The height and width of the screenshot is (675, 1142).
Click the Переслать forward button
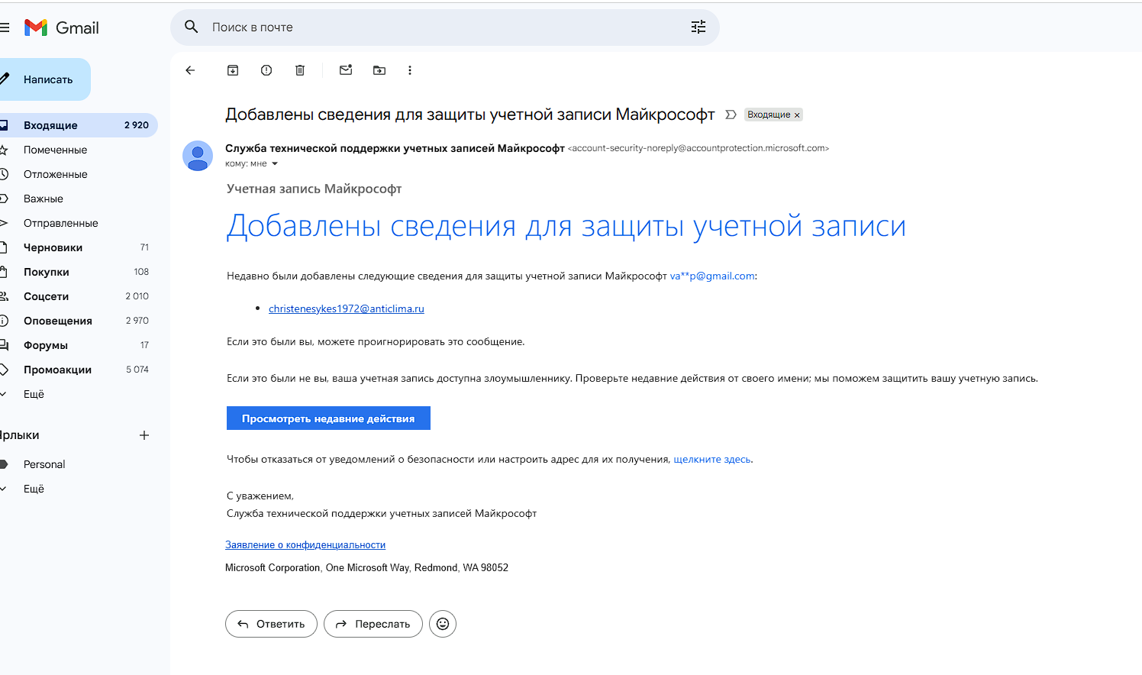[373, 624]
